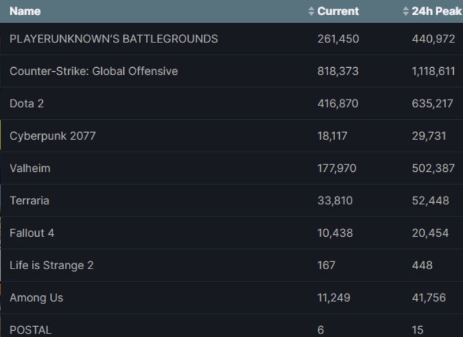
Task: Click the sort arrows beside Current header
Action: 311,11
